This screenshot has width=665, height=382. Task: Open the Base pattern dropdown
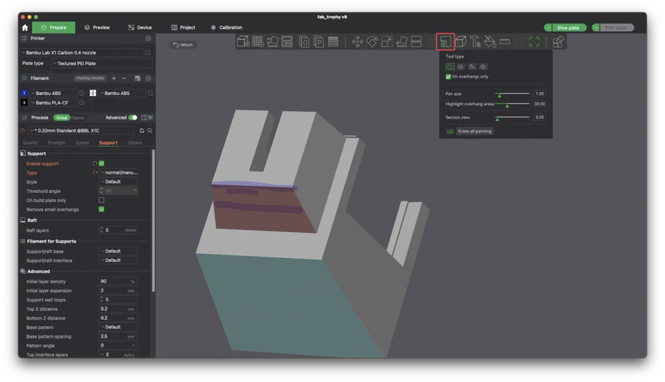pyautogui.click(x=118, y=327)
